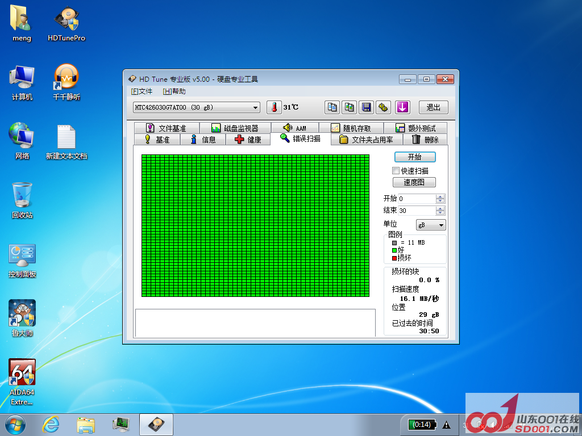The height and width of the screenshot is (436, 582).
Task: Open the meng folder on the desktop
Action: coord(22,23)
